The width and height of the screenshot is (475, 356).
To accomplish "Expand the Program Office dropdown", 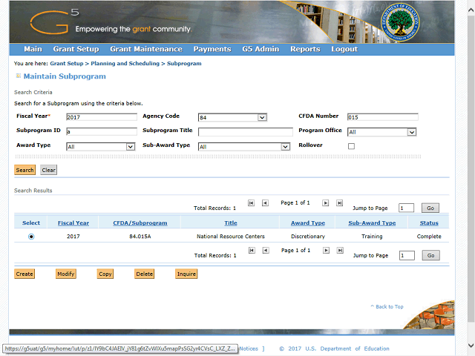I will 411,132.
